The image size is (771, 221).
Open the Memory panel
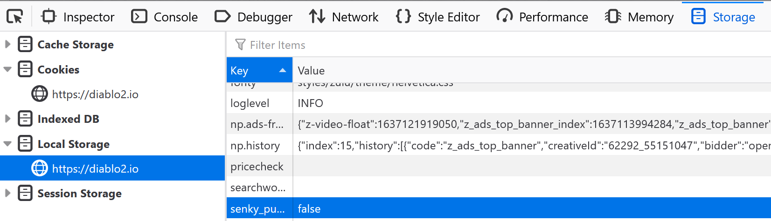pos(639,17)
